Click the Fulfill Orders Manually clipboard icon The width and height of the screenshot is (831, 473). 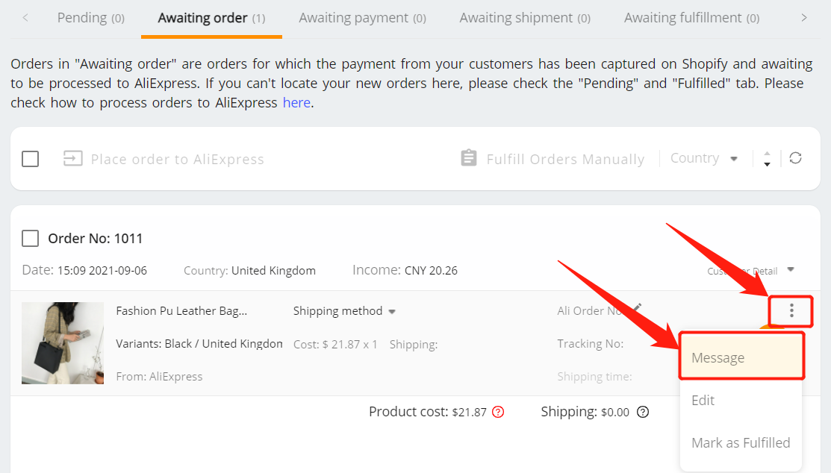(x=468, y=158)
